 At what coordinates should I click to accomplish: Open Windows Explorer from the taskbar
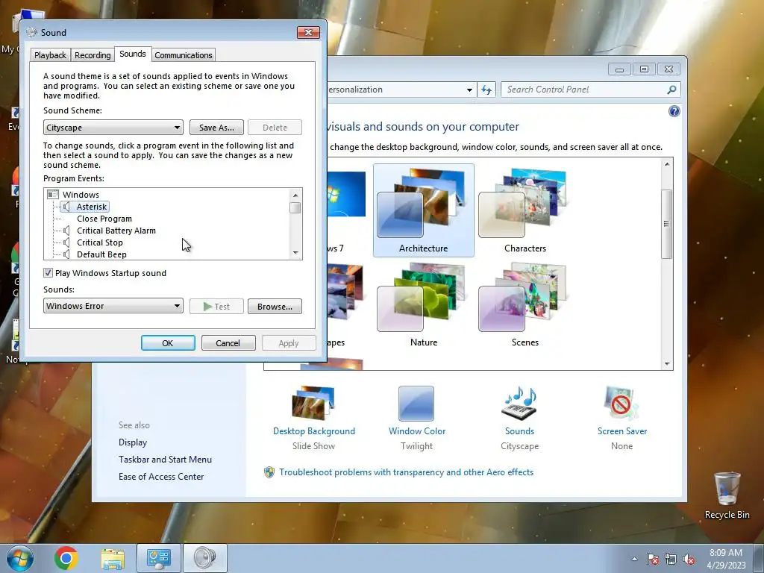113,558
